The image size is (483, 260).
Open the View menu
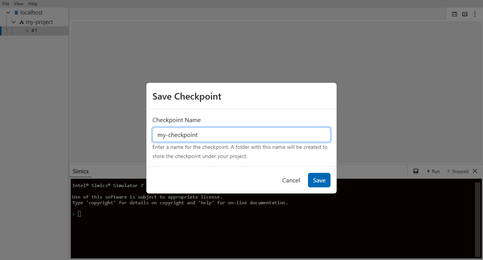19,4
